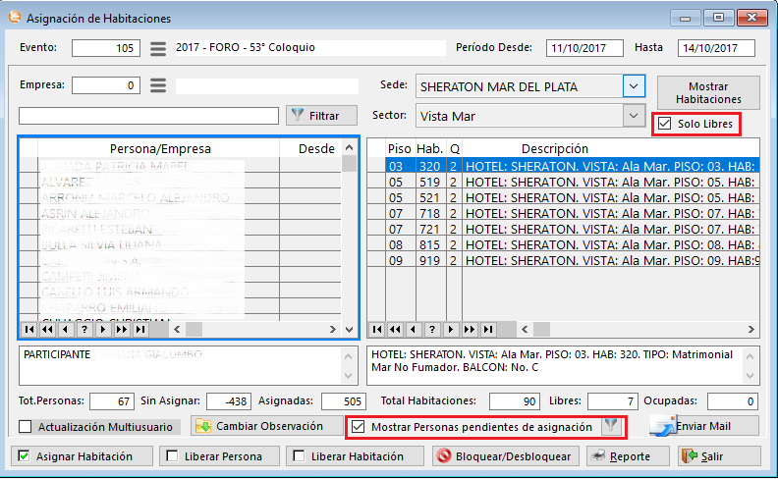Click the persons list vertical scrollbar

(349, 236)
